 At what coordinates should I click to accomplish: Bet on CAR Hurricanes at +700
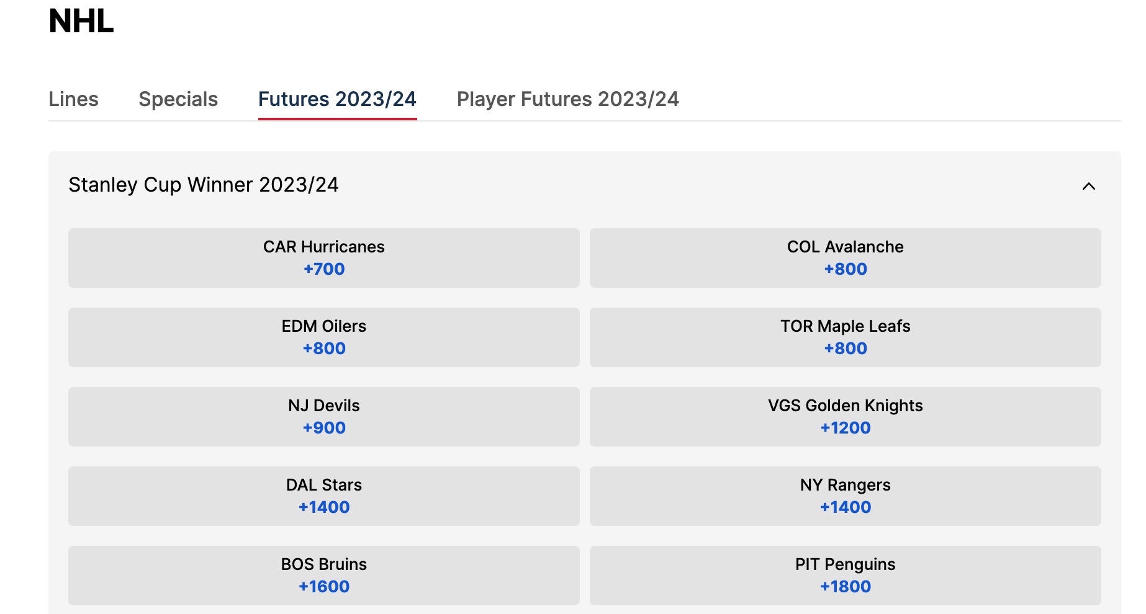pyautogui.click(x=323, y=257)
